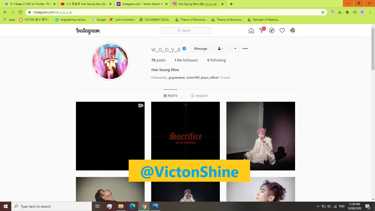Toggle the Following button with person-check icon
The width and height of the screenshot is (375, 211).
coord(221,48)
